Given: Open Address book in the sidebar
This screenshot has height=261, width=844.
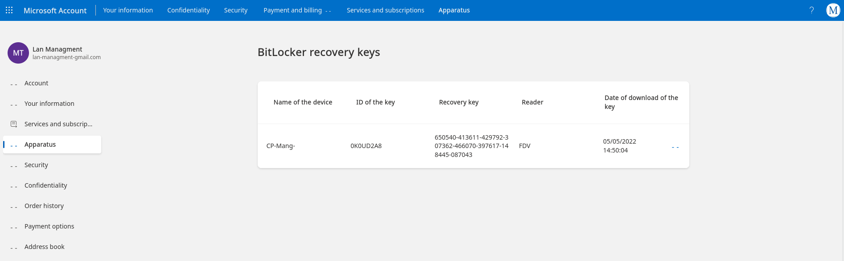Looking at the screenshot, I should click(x=52, y=247).
